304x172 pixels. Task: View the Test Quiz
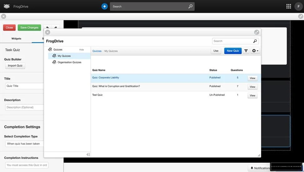pos(252,95)
